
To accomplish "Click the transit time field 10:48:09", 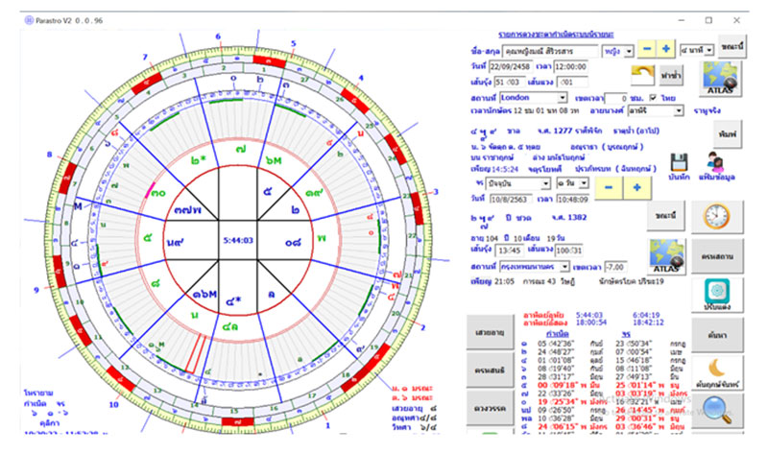I will (x=572, y=200).
